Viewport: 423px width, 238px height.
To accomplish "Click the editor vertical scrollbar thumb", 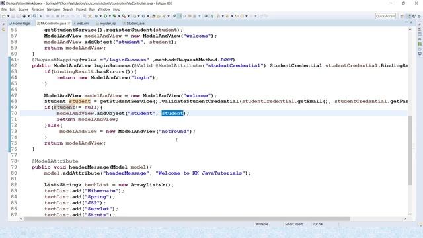I will pyautogui.click(x=410, y=150).
